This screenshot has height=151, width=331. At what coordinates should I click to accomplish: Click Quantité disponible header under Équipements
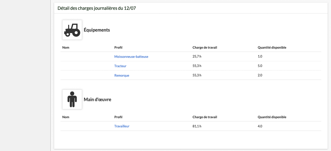272,47
